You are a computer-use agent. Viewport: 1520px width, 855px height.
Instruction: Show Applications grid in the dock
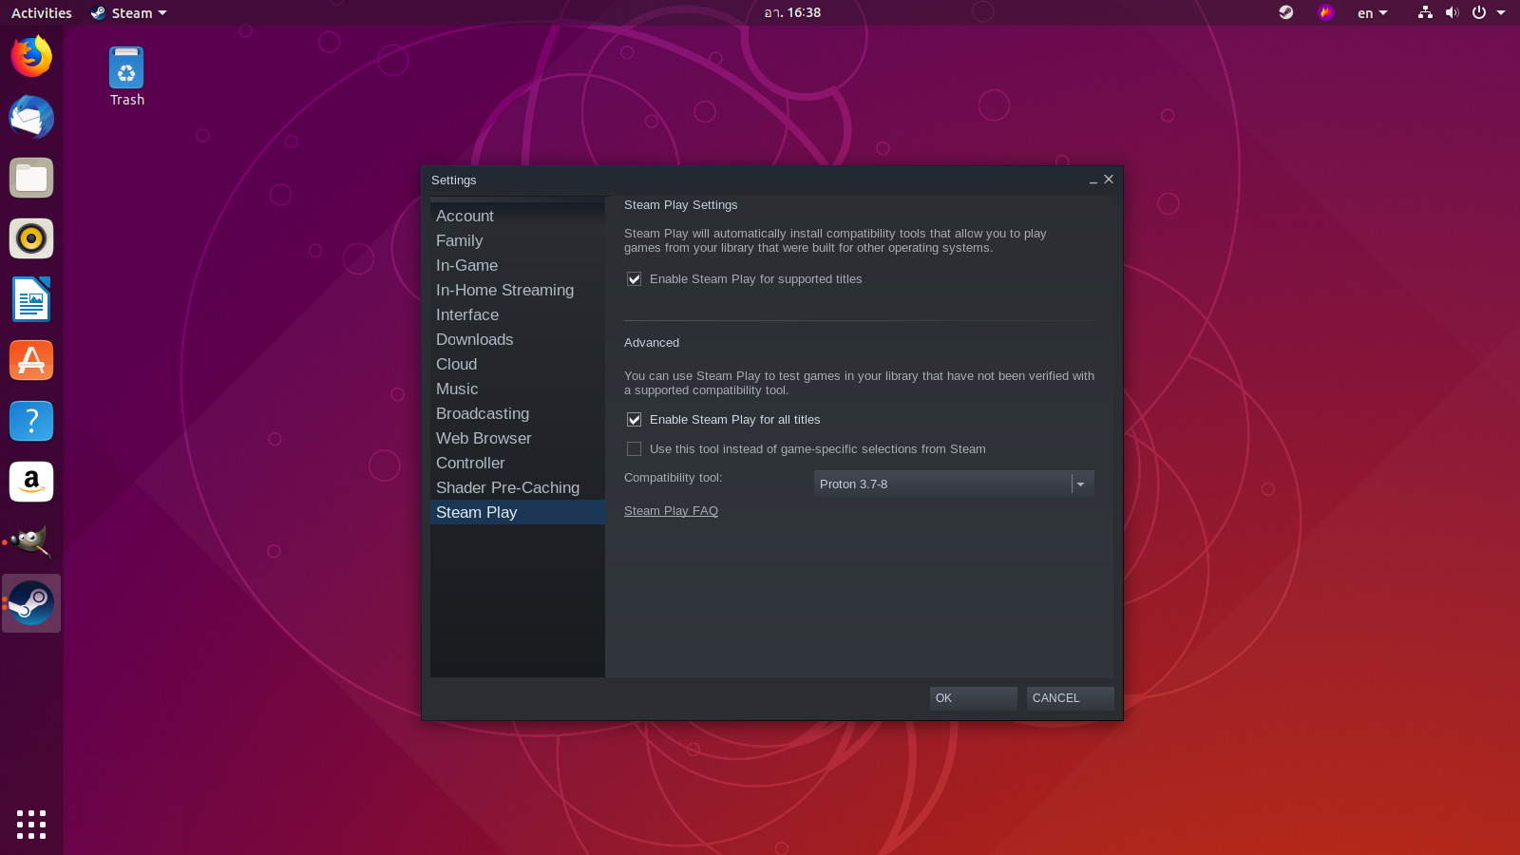click(x=31, y=825)
